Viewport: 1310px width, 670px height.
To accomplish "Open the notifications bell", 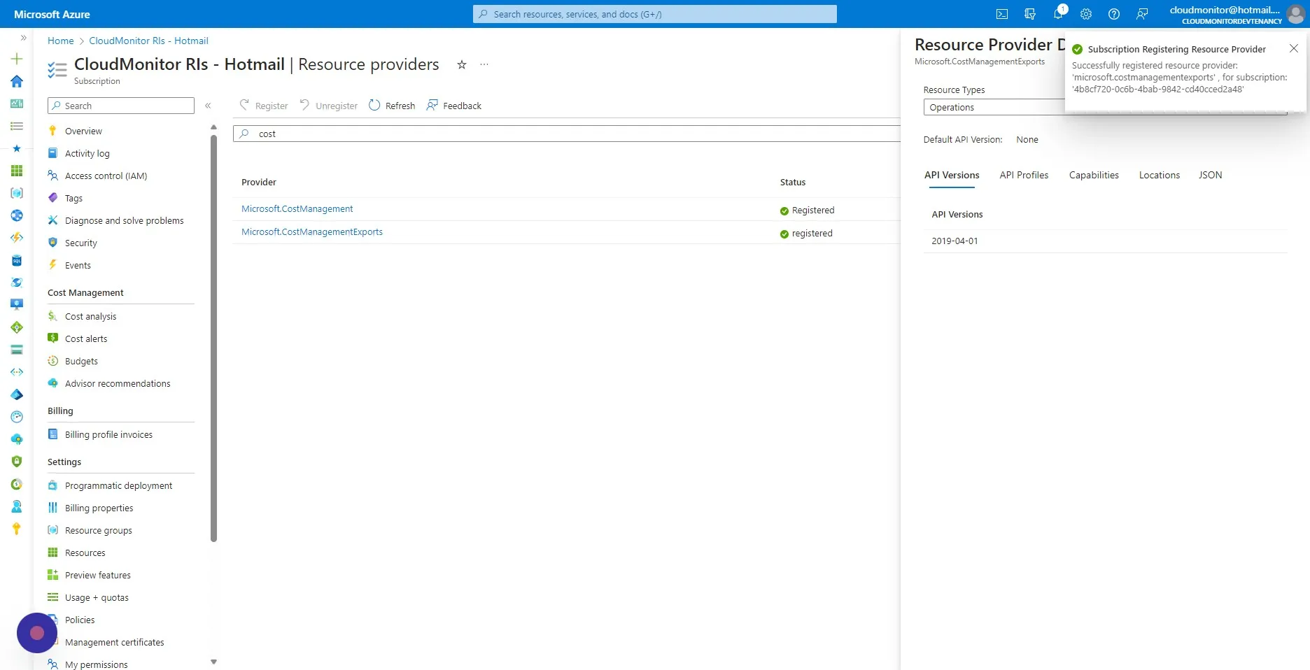I will 1058,14.
